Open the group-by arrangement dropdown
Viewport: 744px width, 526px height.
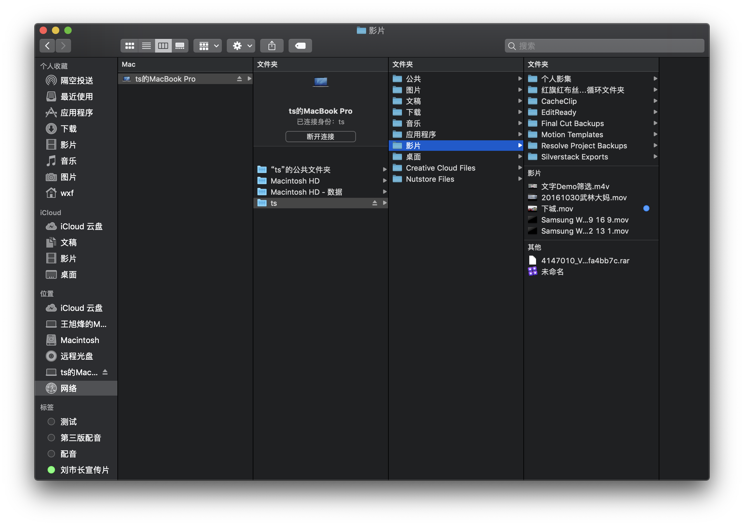208,46
